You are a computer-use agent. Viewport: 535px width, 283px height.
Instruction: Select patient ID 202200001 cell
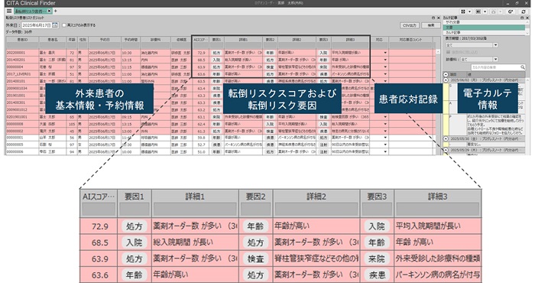(x=22, y=53)
